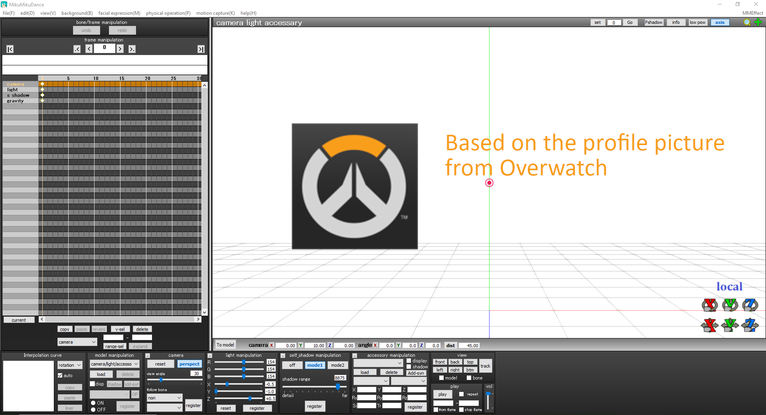
Task: Click the green move-view cross icon
Action: tap(758, 22)
